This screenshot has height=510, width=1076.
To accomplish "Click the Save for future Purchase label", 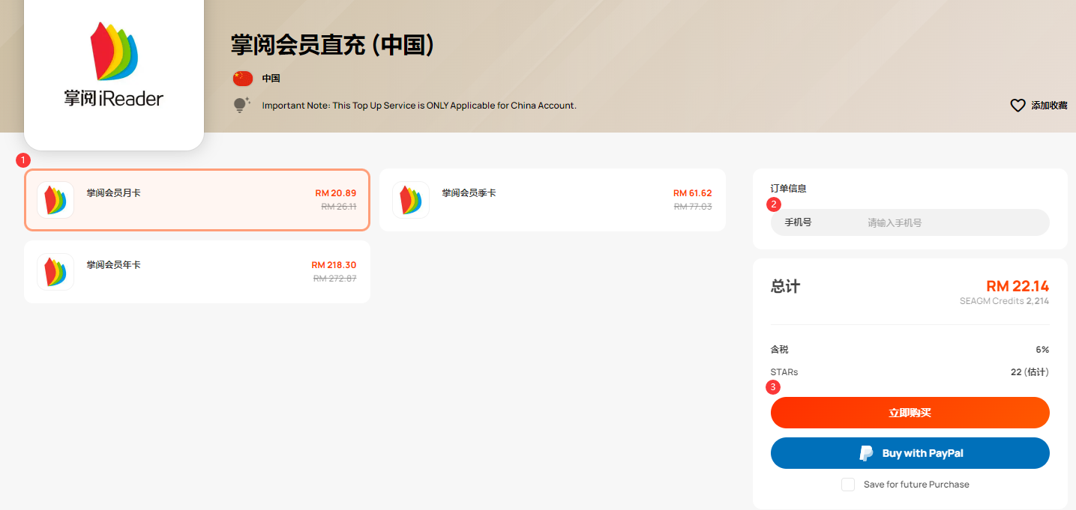I will tap(916, 485).
